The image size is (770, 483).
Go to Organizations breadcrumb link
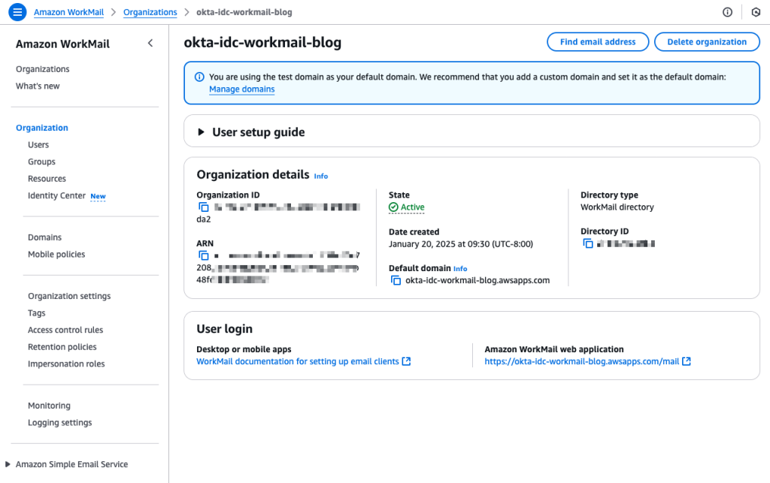(150, 12)
